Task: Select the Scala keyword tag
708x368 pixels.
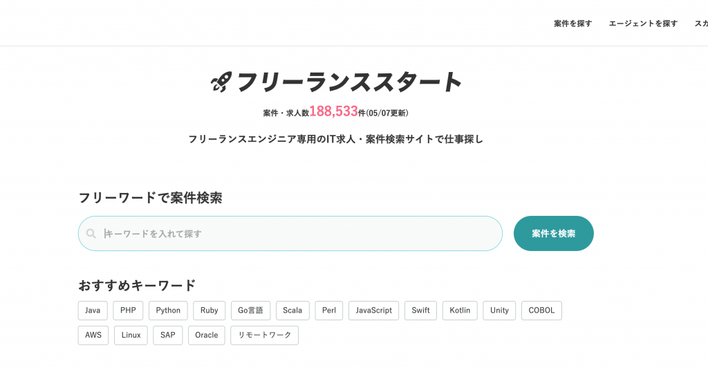Action: [x=292, y=311]
